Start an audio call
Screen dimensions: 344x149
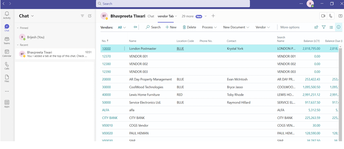[330, 16]
